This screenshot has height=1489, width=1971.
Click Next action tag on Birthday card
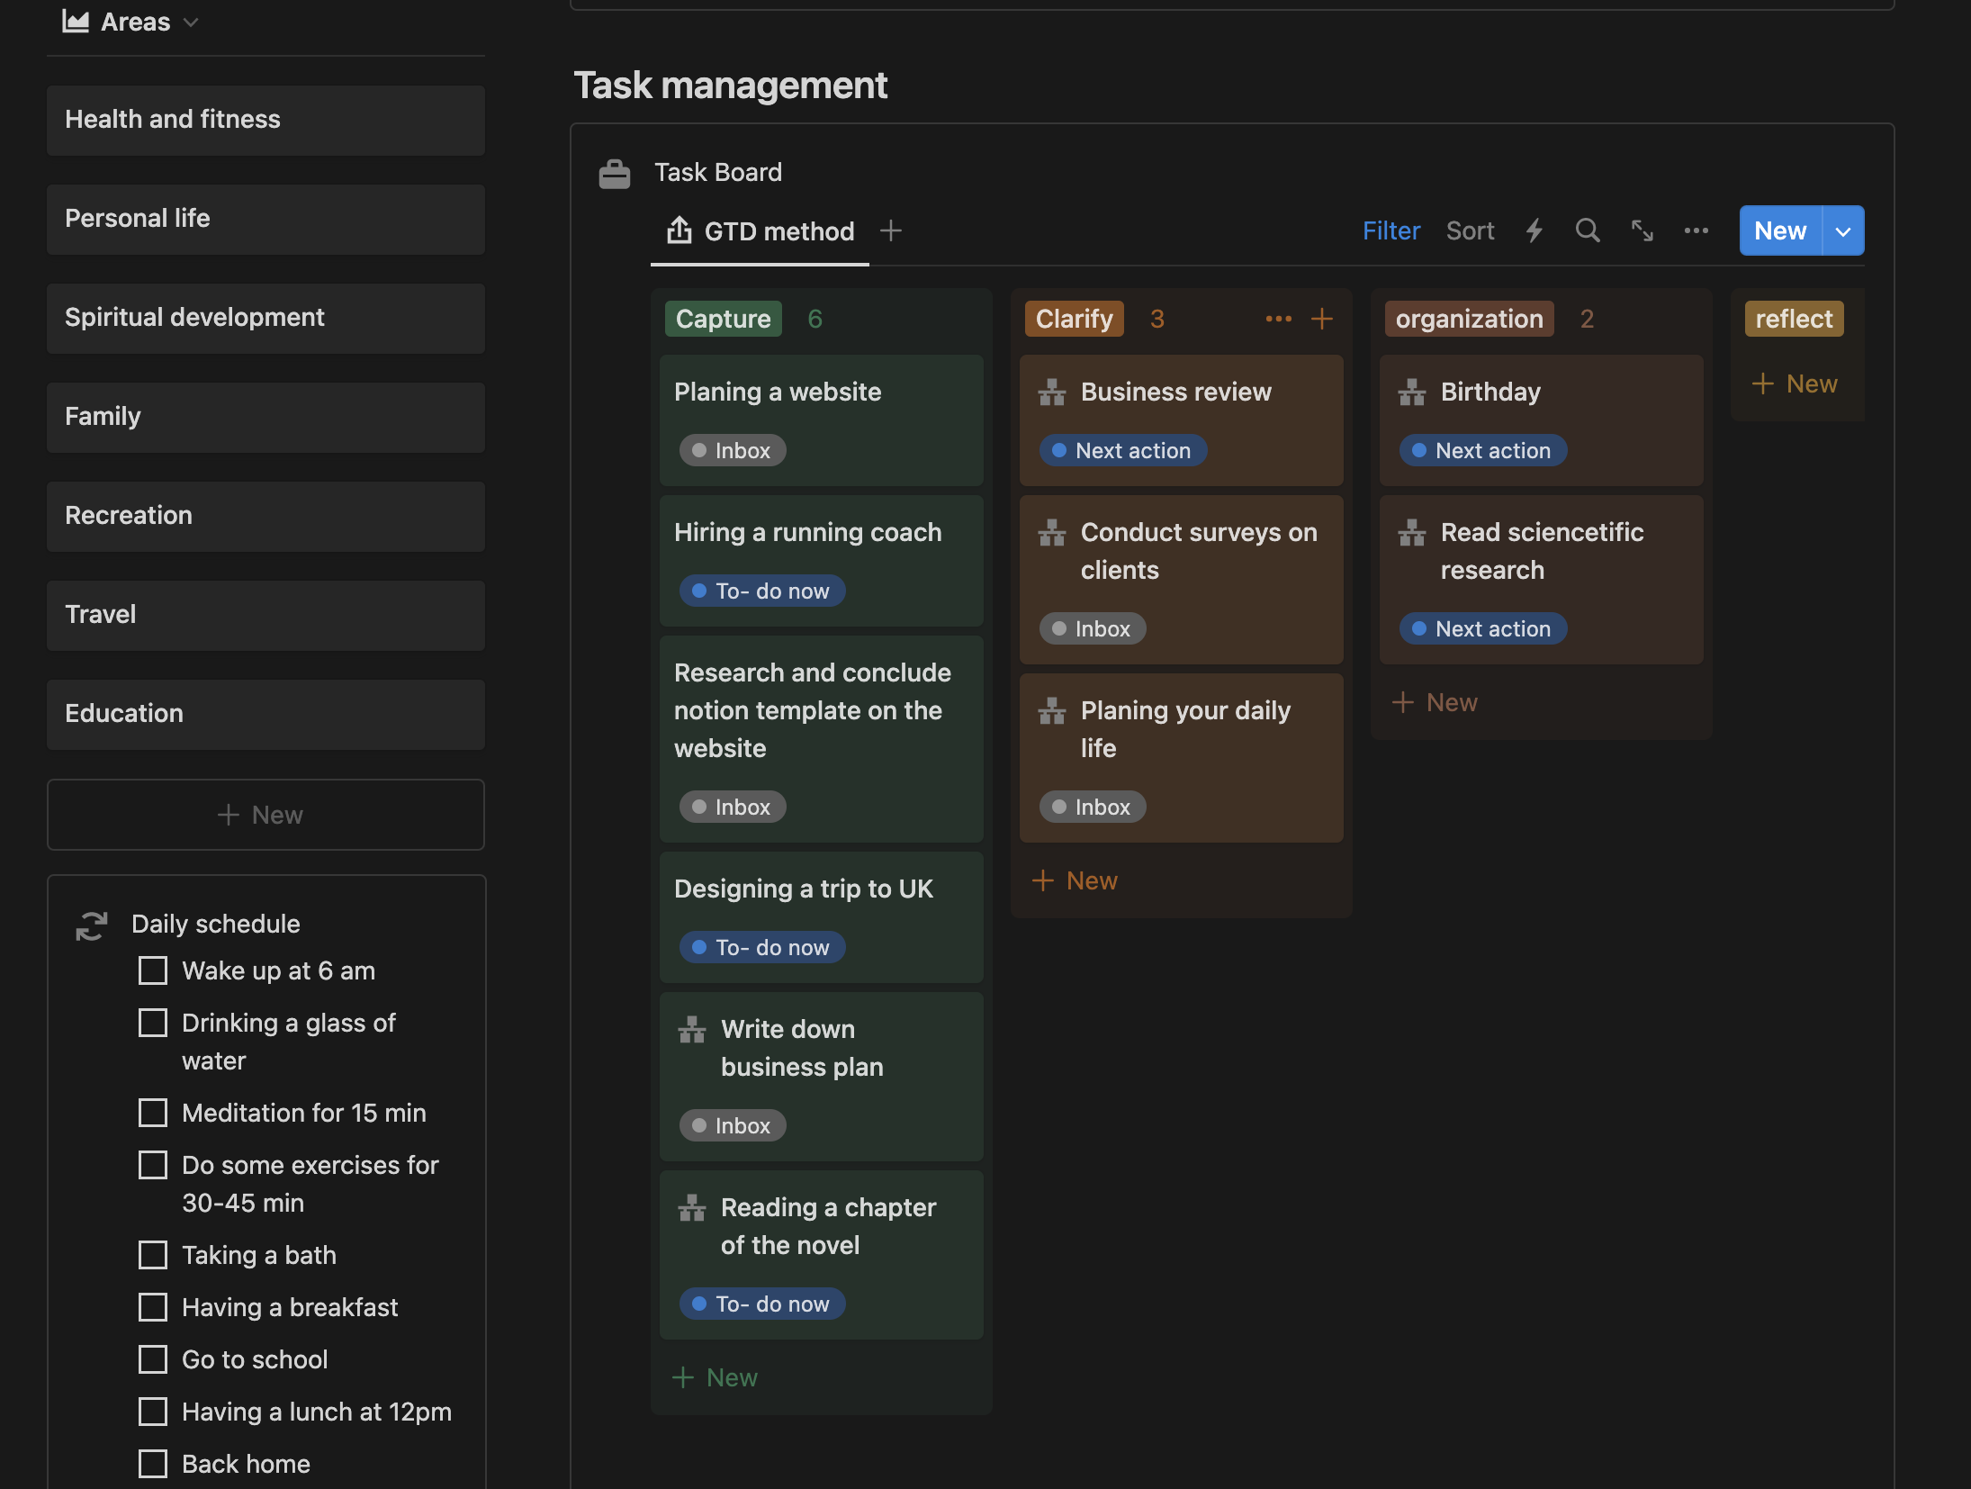(1483, 451)
